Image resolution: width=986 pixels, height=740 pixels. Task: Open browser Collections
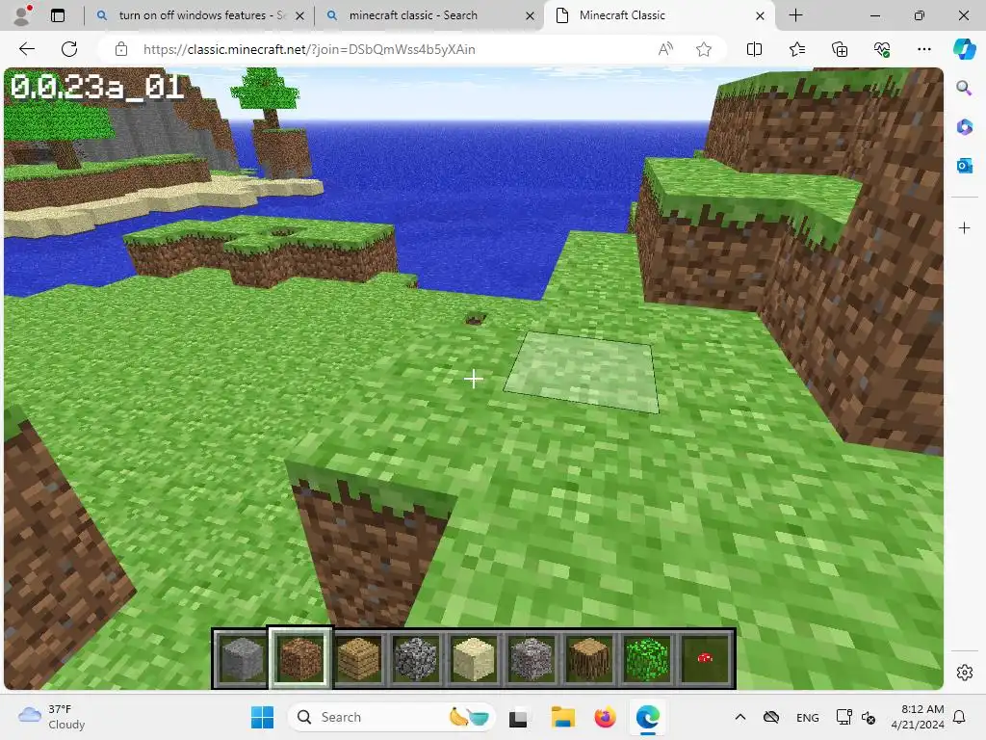(x=840, y=49)
